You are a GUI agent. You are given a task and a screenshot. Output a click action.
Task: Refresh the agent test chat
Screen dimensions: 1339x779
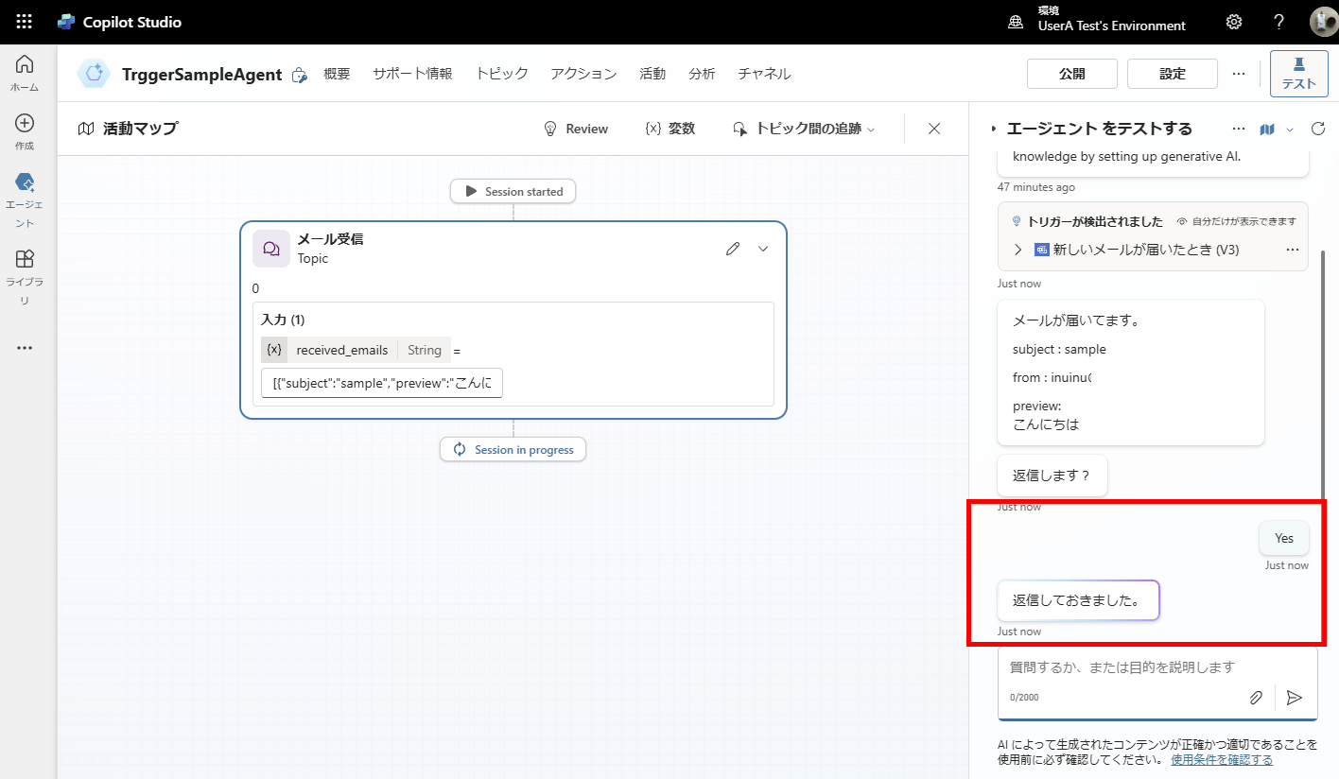pyautogui.click(x=1319, y=129)
